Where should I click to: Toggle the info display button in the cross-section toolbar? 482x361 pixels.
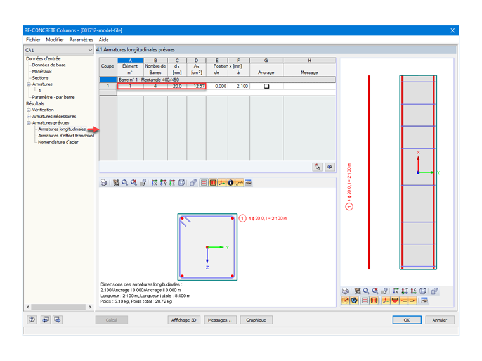(x=230, y=182)
